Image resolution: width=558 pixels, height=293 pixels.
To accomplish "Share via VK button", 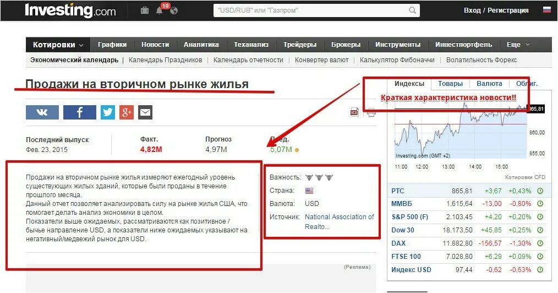I will point(42,112).
